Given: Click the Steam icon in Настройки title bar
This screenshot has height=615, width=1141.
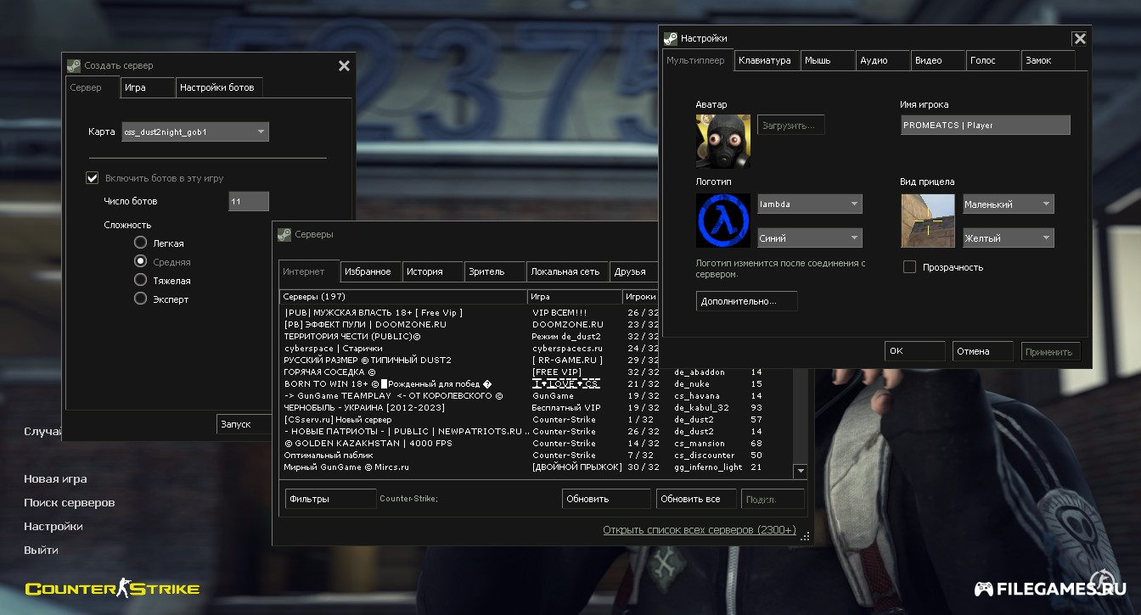Looking at the screenshot, I should coord(671,38).
